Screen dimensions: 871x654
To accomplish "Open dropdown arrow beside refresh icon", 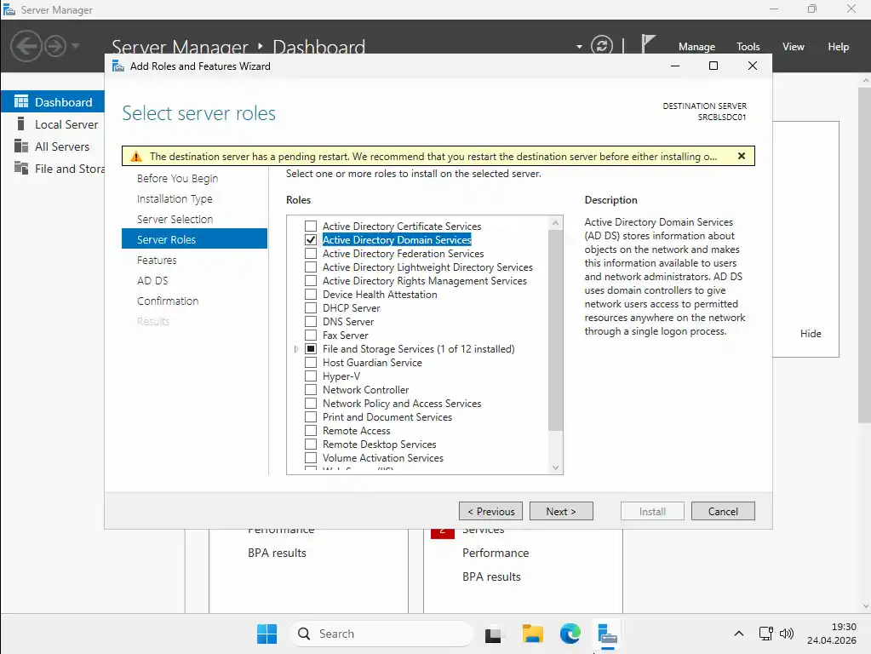I will pyautogui.click(x=579, y=47).
